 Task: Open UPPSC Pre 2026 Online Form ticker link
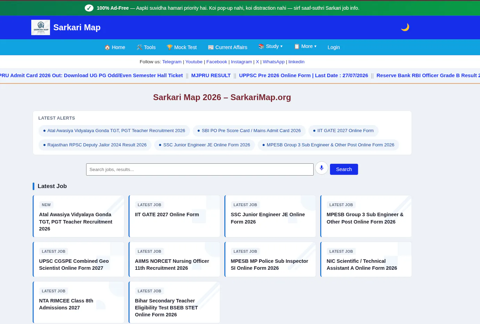[304, 75]
